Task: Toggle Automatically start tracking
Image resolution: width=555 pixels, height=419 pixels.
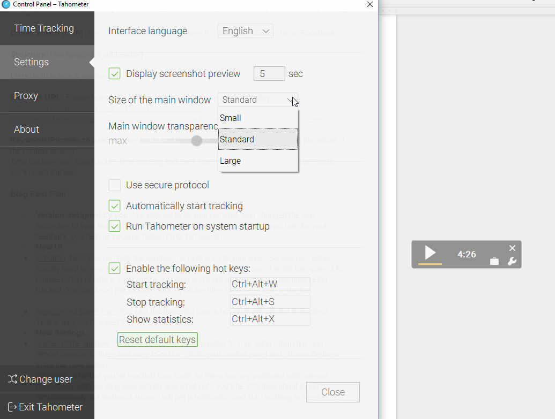Action: (x=115, y=206)
